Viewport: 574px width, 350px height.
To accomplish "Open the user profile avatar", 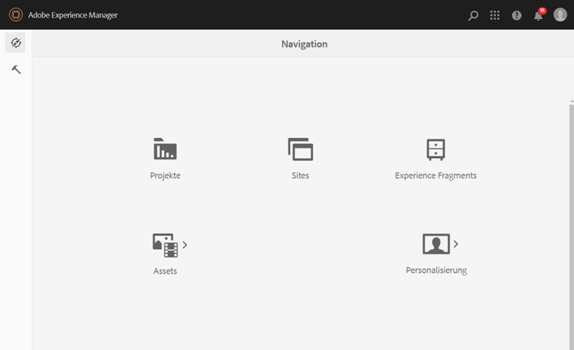I will [560, 15].
